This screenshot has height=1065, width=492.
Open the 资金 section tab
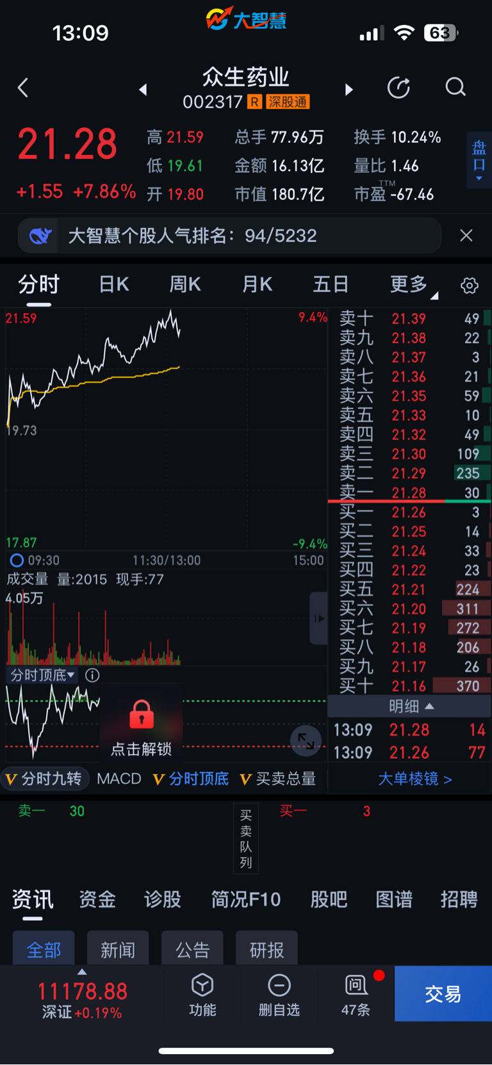point(97,899)
